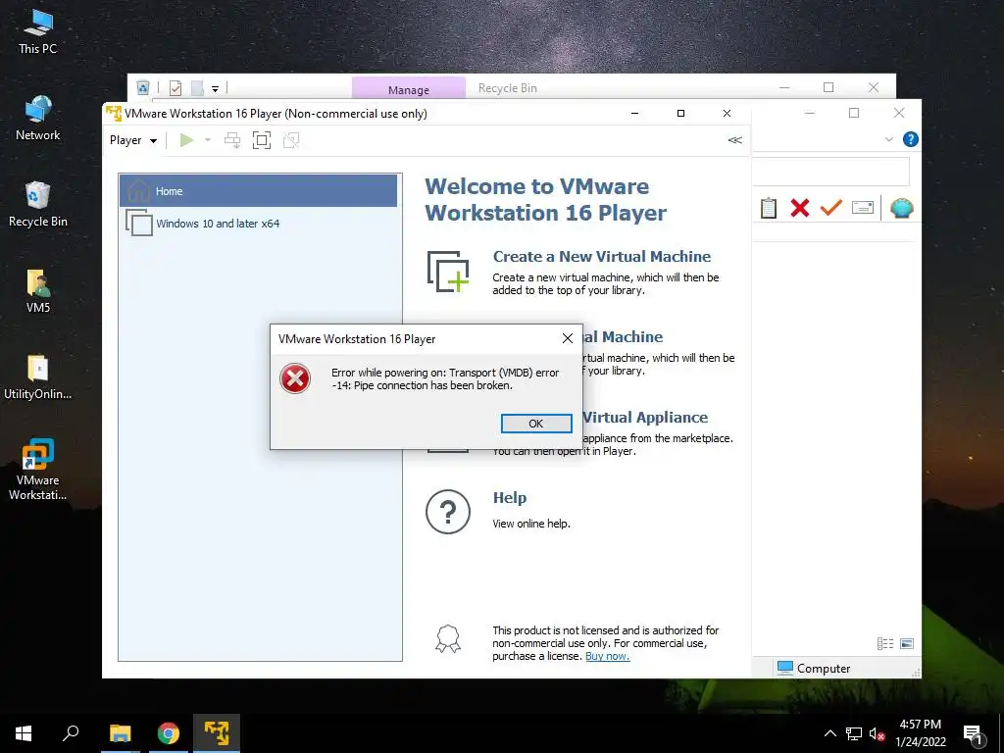
Task: Click the clipboard Paste icon in Explorer ribbon
Action: [769, 208]
